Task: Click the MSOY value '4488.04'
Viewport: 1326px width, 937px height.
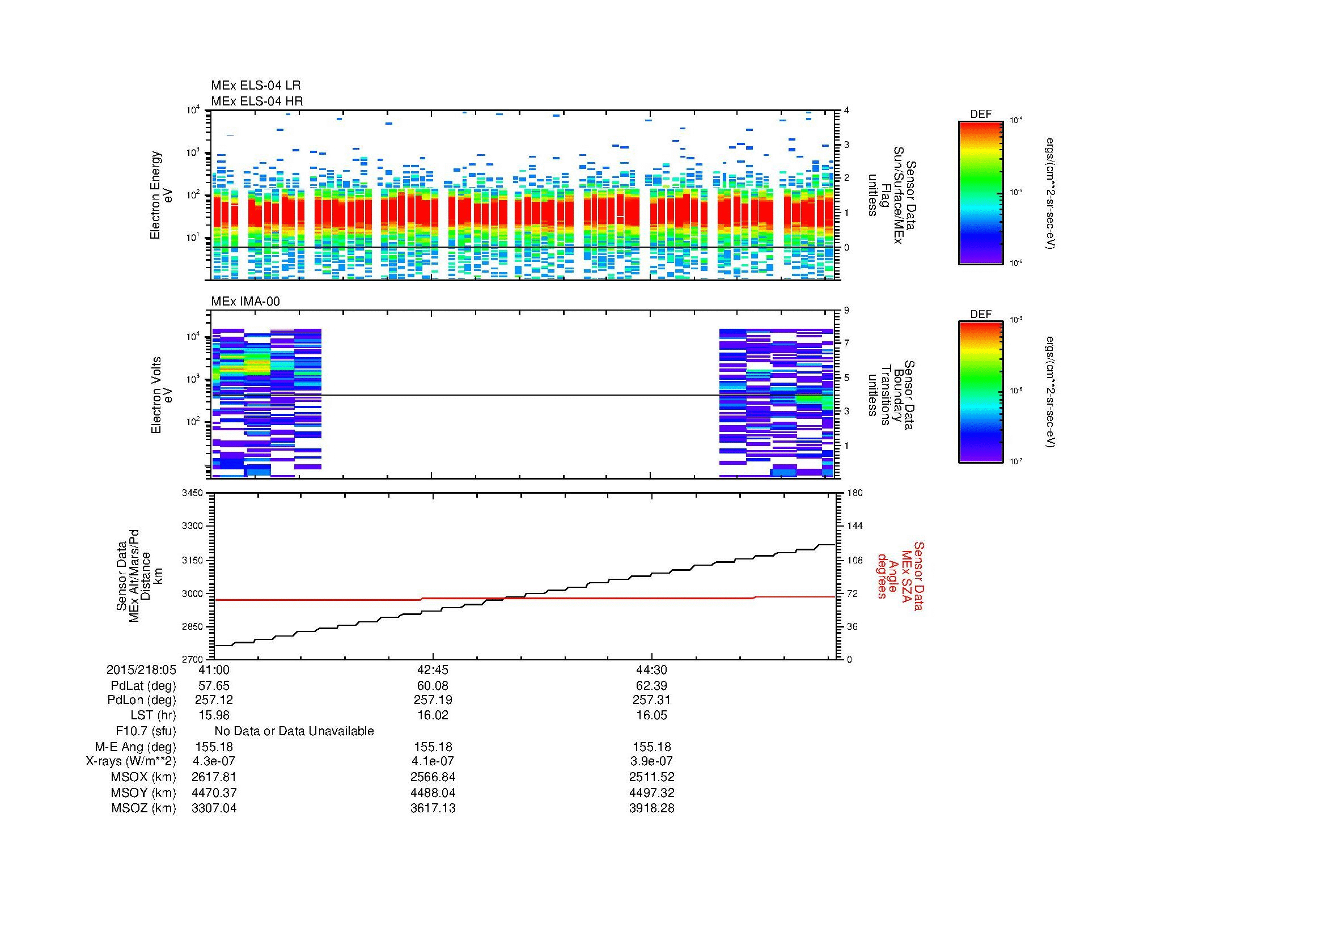Action: 433,792
